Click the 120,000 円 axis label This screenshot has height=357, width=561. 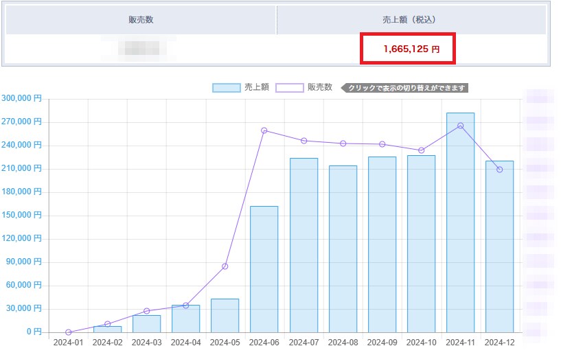[x=22, y=238]
